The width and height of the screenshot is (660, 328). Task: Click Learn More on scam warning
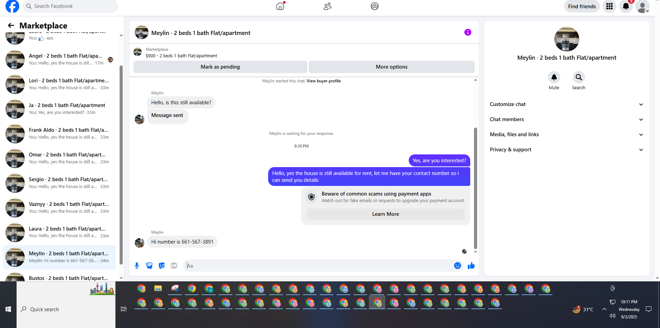386,214
